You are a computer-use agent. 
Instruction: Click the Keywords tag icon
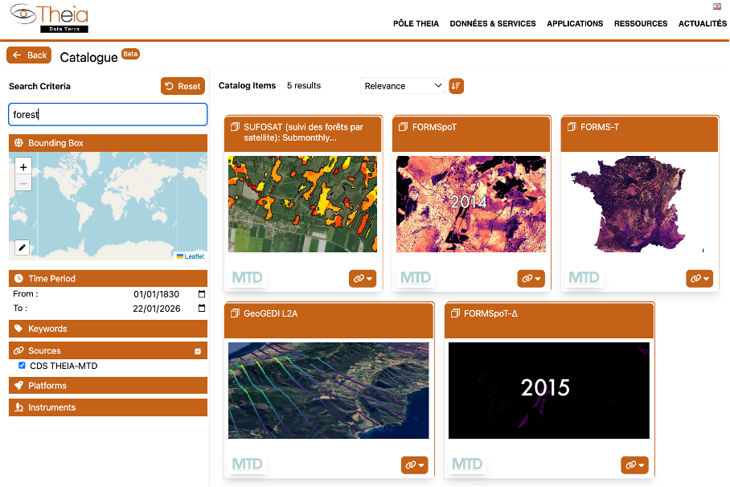coord(17,329)
